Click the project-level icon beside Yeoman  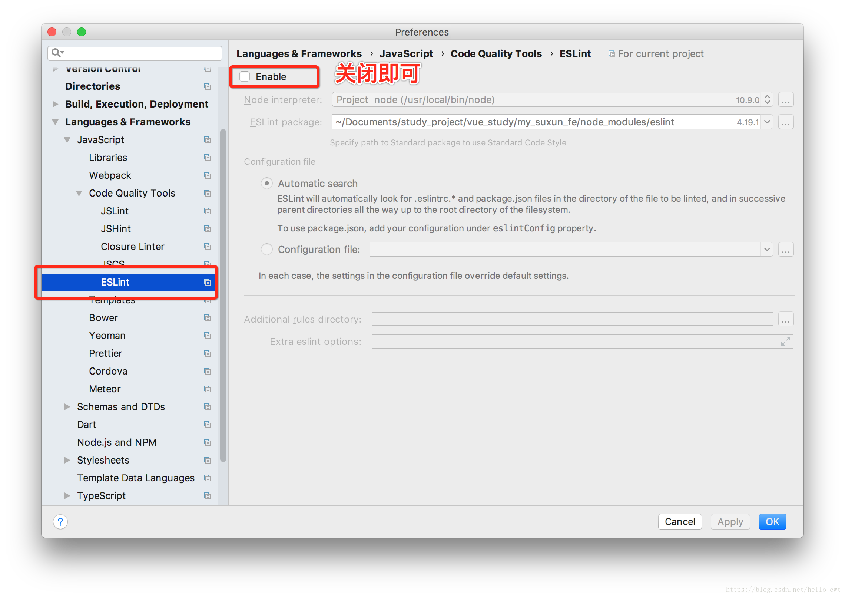207,336
